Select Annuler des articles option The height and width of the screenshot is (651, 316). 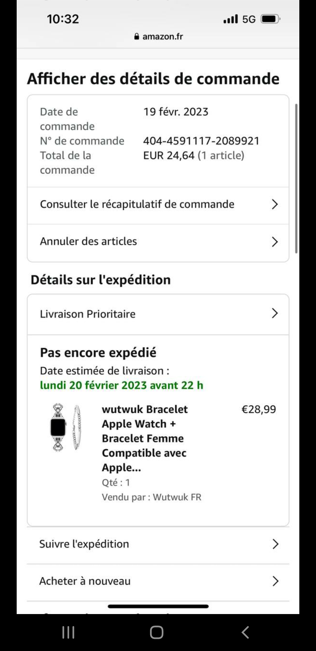click(88, 241)
